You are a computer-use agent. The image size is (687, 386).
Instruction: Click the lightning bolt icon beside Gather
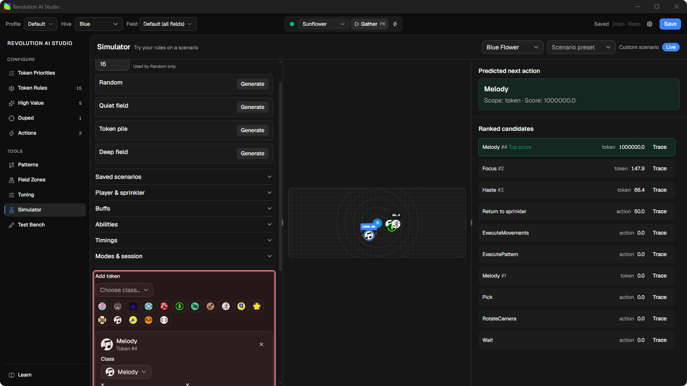coord(395,24)
